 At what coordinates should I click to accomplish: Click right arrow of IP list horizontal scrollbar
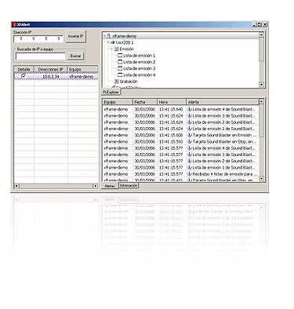coord(96,186)
